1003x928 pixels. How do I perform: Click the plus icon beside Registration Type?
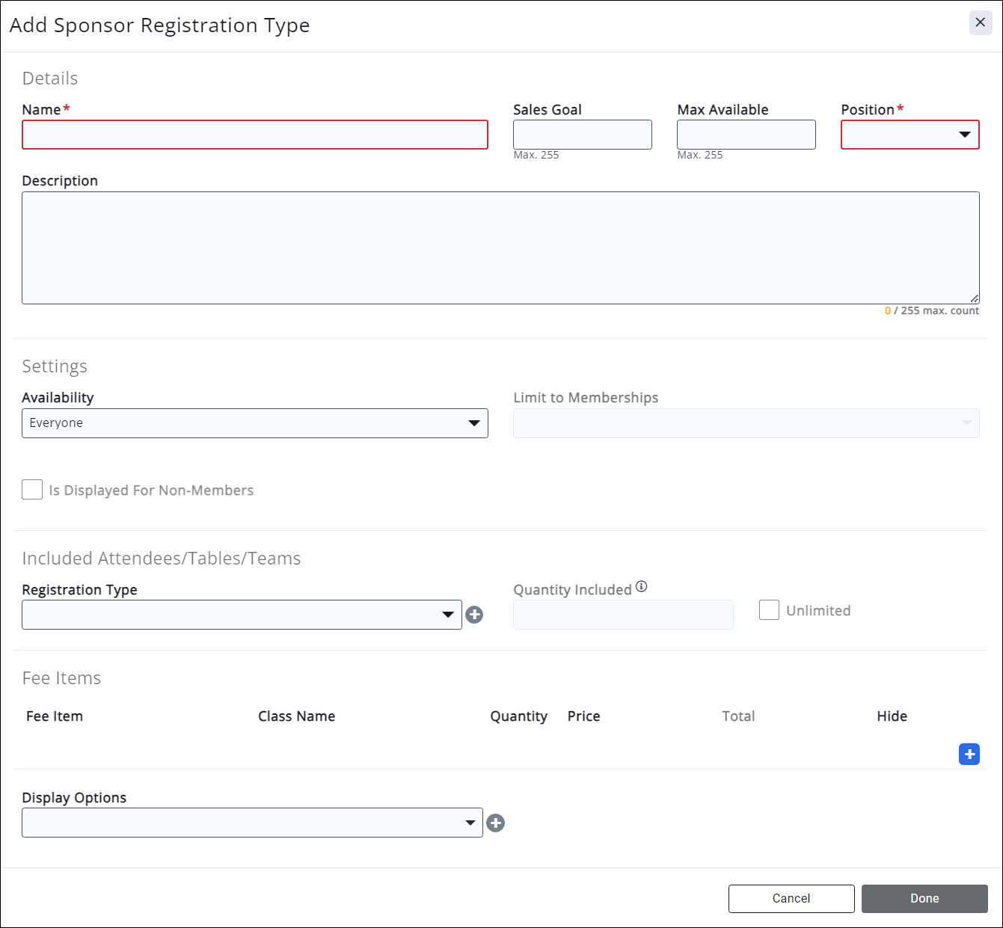pyautogui.click(x=474, y=615)
